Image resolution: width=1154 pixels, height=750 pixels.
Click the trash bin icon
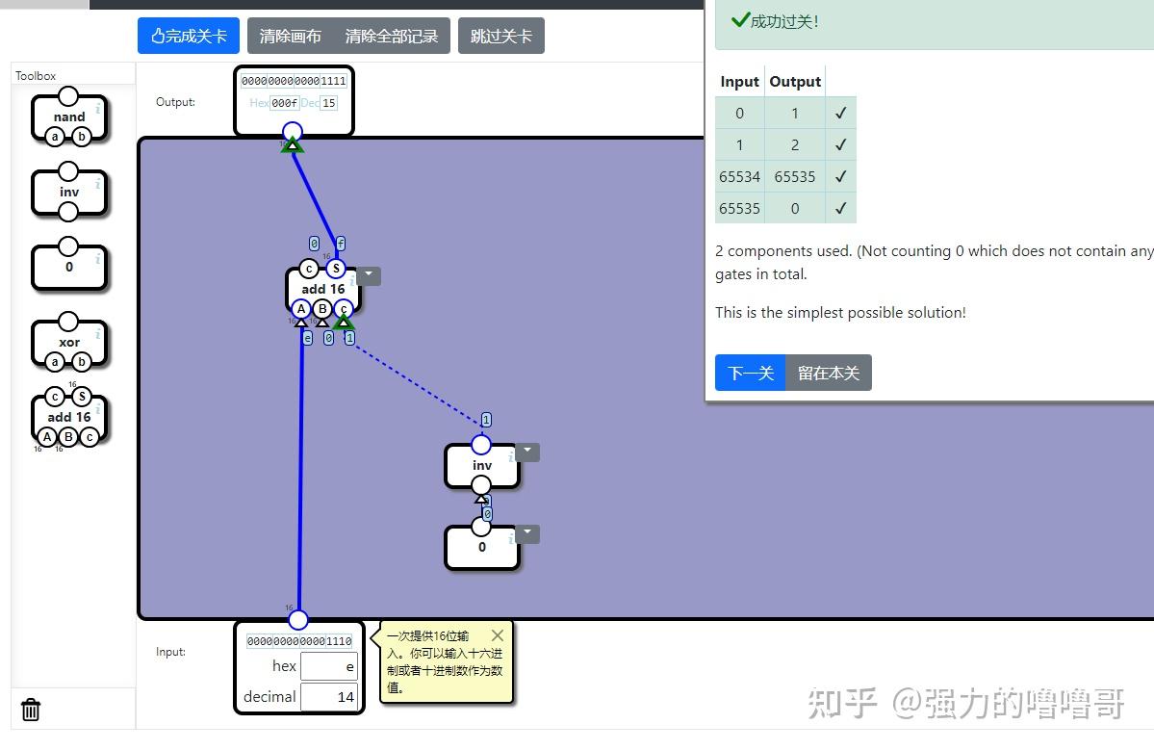click(x=30, y=710)
